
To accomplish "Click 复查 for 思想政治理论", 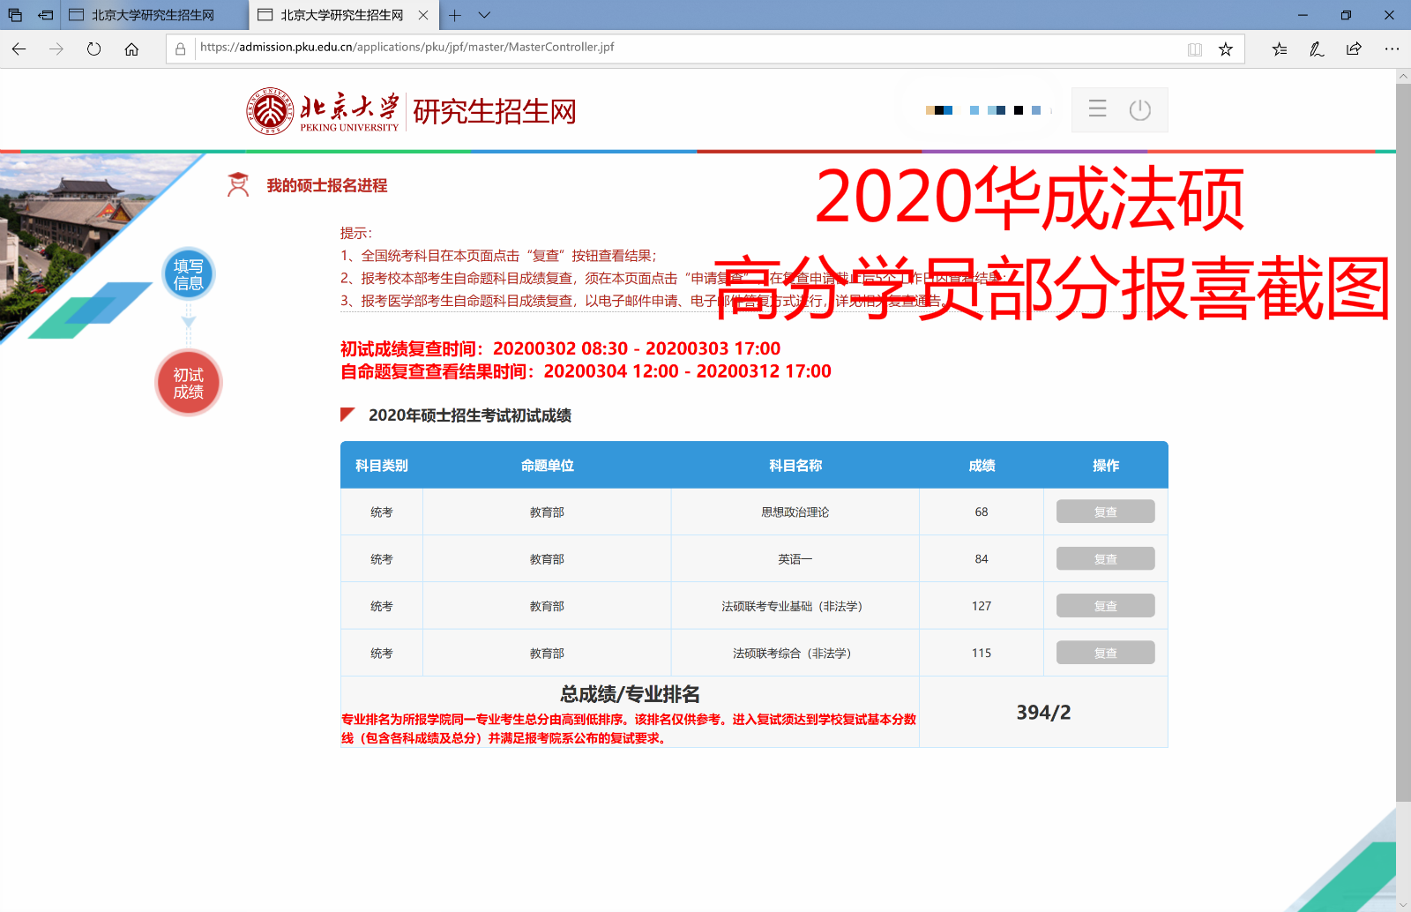I will click(x=1105, y=512).
